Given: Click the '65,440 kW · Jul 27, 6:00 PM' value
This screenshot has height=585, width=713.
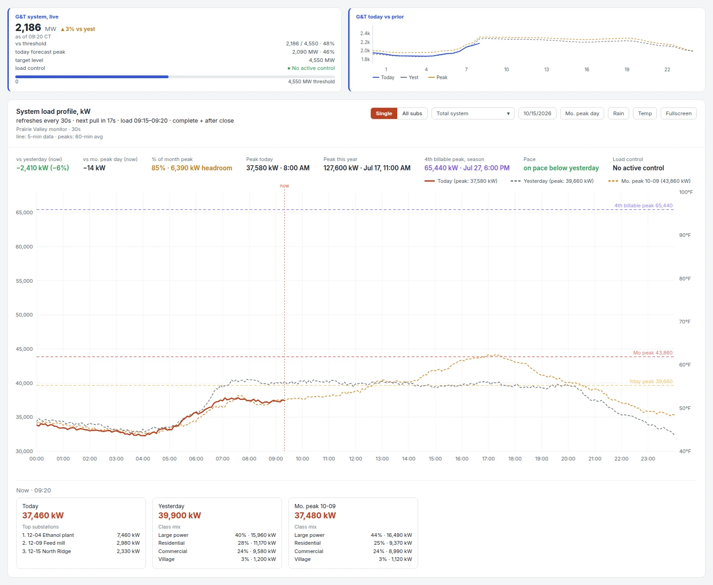Looking at the screenshot, I should pos(467,168).
